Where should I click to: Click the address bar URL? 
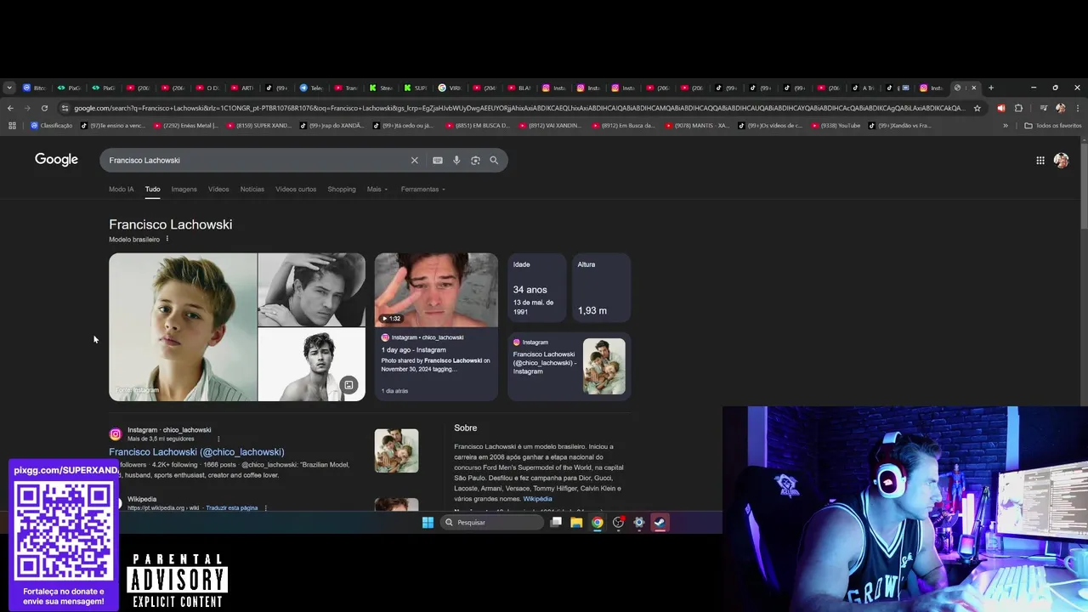[x=518, y=108]
